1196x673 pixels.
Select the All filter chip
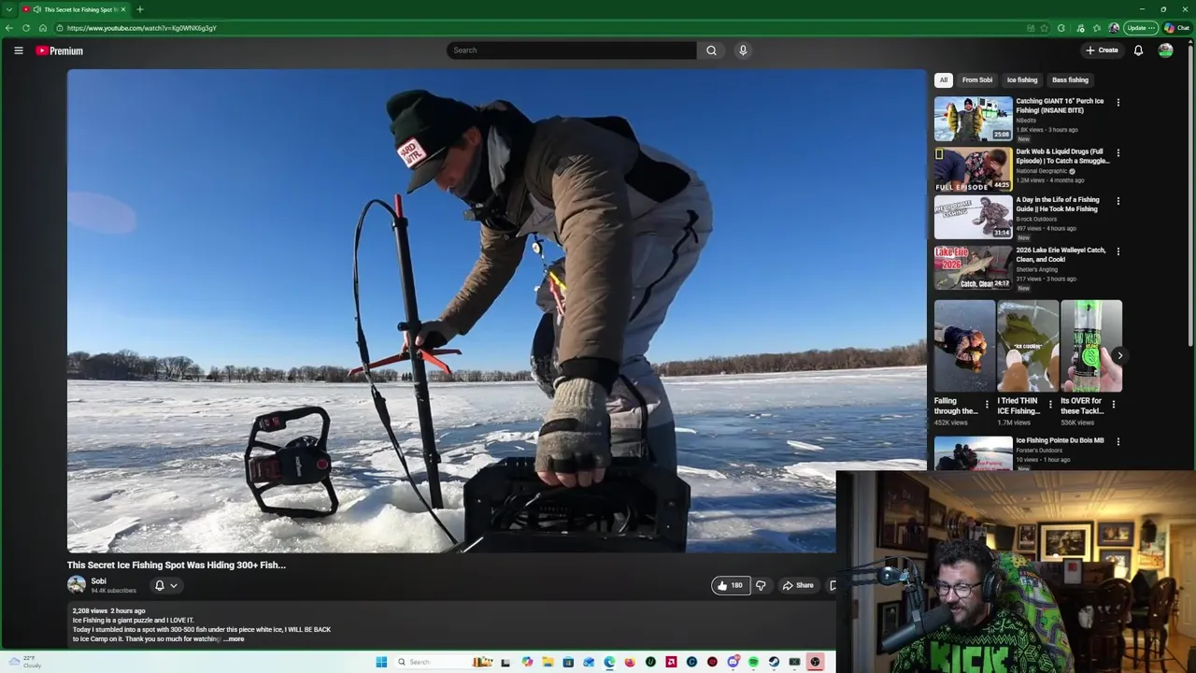(944, 80)
